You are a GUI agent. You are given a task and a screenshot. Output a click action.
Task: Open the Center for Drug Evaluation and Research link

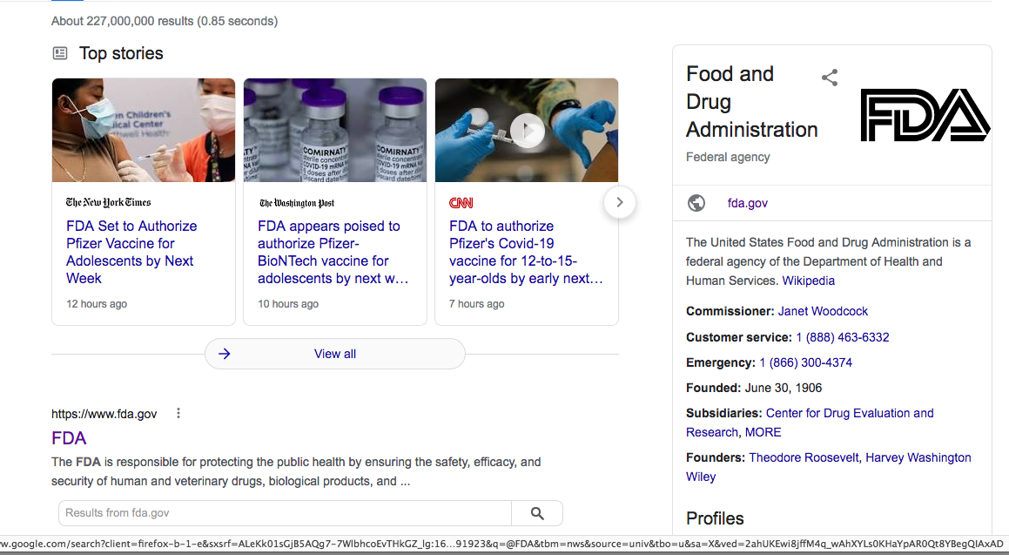click(x=810, y=423)
